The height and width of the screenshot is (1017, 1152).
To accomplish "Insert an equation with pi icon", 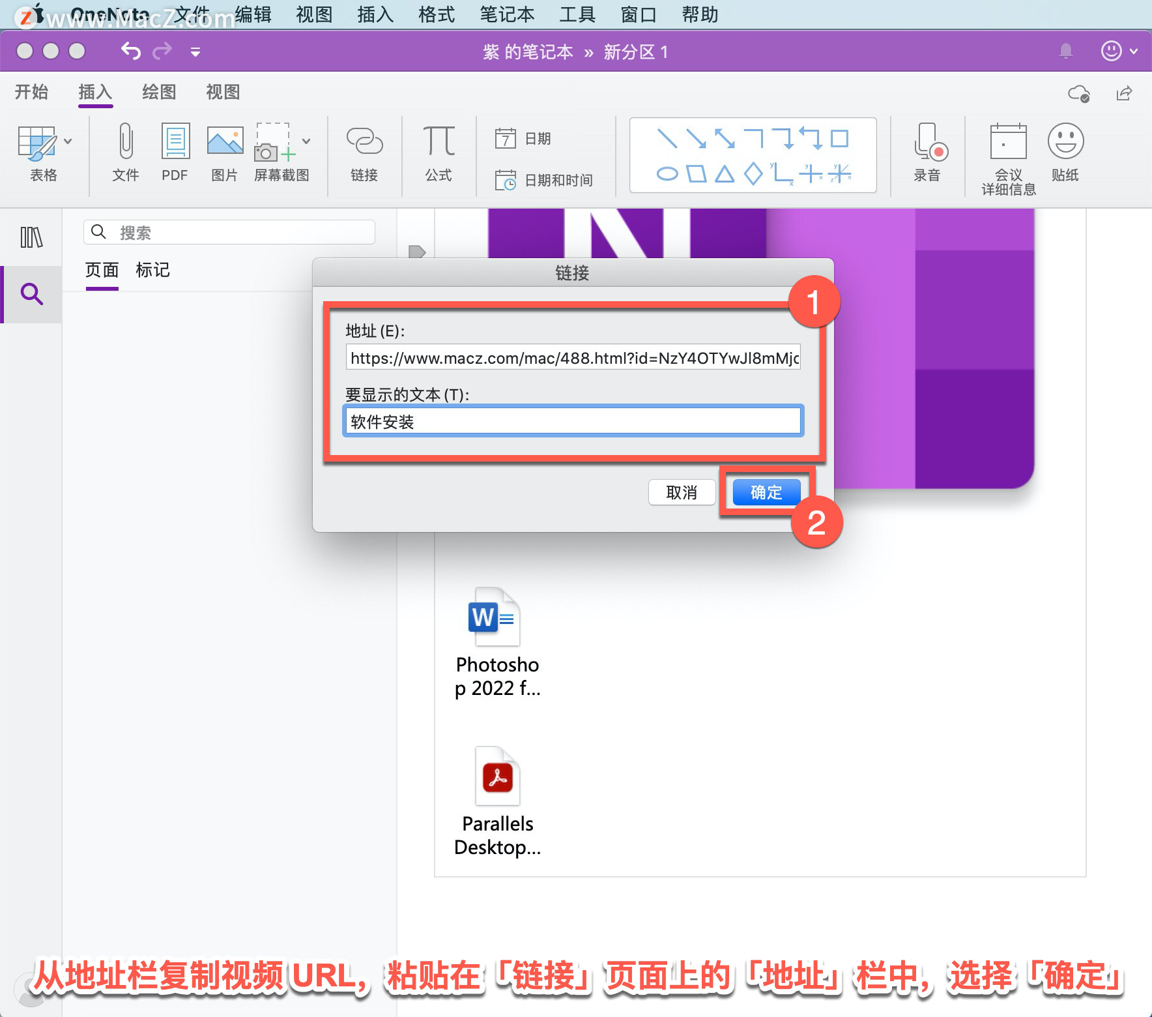I will click(x=439, y=152).
